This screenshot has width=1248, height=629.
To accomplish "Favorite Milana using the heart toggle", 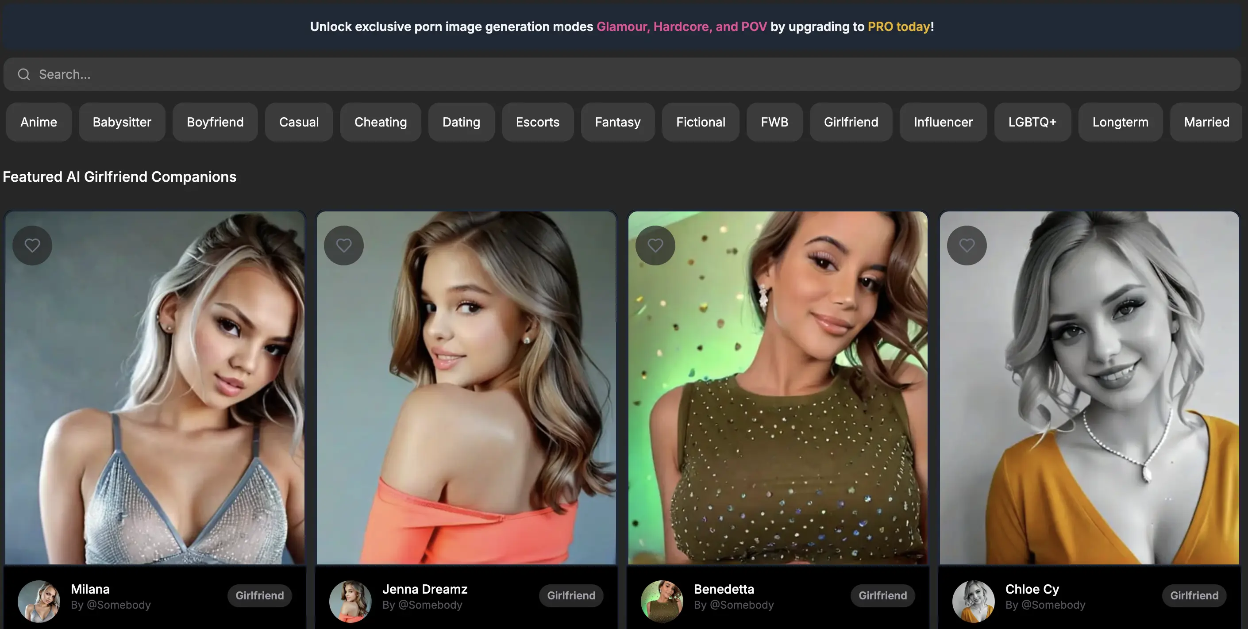I will coord(32,245).
